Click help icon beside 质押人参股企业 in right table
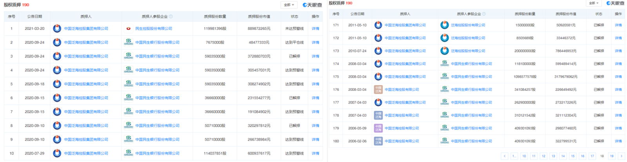Viewport: 627px width, 162px height. (x=484, y=14)
